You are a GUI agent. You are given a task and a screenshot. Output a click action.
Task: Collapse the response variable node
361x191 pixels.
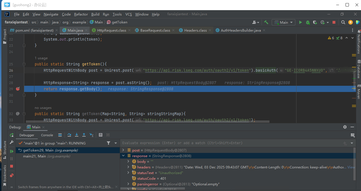tap(123, 156)
